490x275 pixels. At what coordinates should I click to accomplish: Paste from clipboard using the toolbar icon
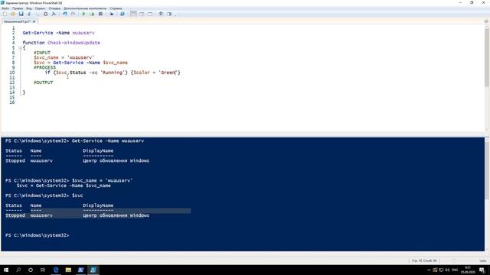coord(46,14)
